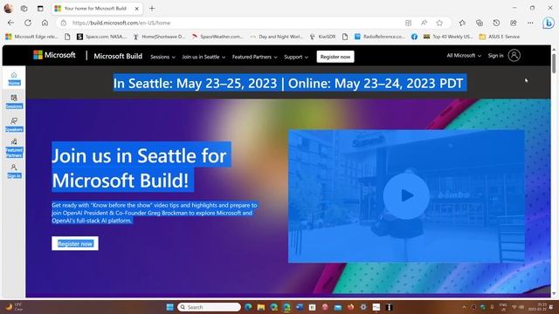Expand Join us in Seattle menu

coord(204,57)
